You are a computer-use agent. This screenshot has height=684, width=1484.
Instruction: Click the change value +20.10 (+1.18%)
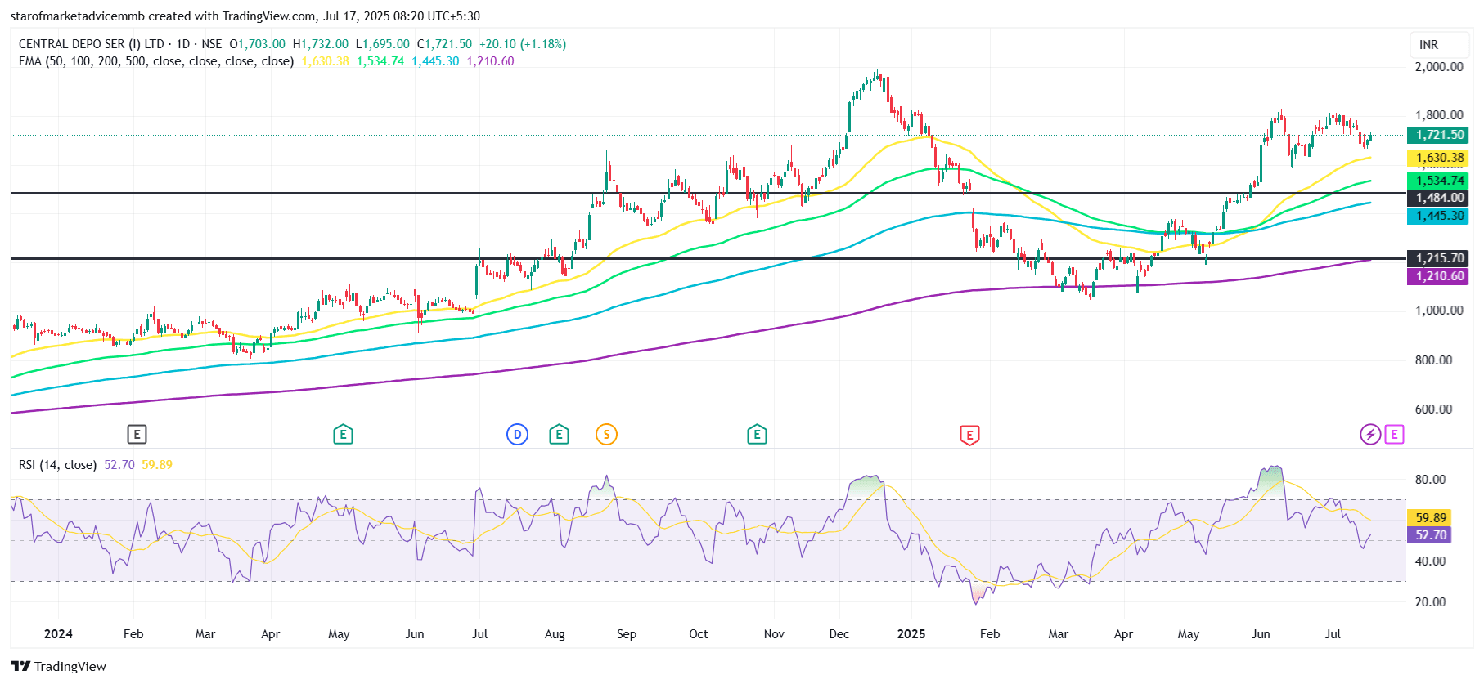tap(523, 44)
